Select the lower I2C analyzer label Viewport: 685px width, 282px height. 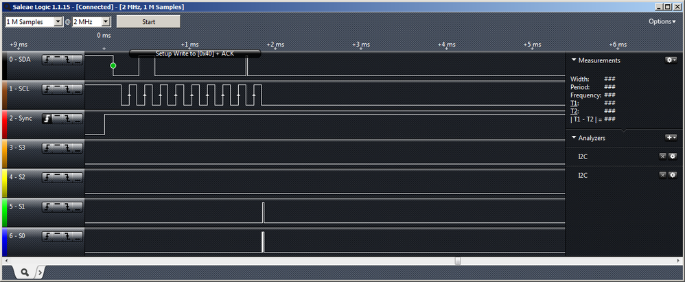tap(583, 176)
